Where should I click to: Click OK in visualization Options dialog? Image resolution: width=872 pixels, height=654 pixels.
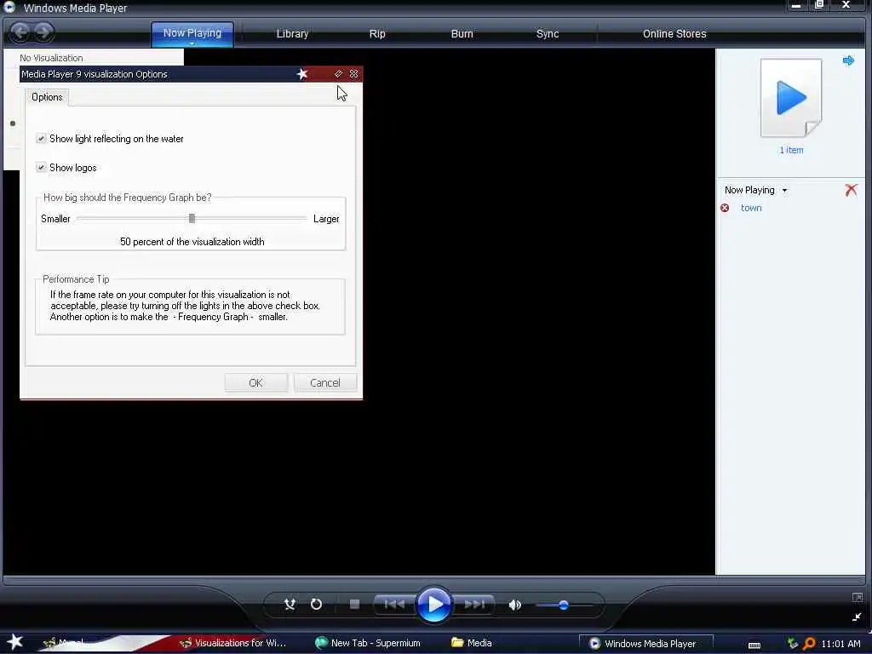(255, 382)
